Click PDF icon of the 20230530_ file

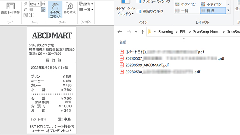click(x=121, y=72)
